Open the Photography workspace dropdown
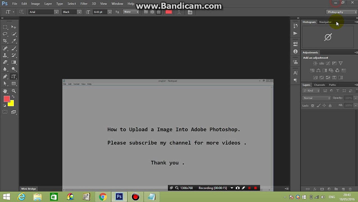 pos(342,12)
